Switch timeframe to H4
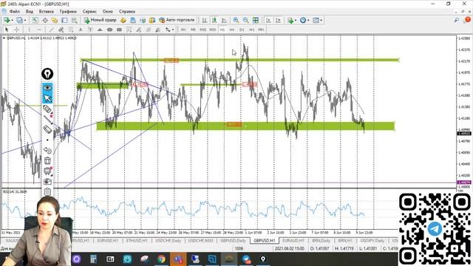The image size is (473, 266). (x=231, y=30)
